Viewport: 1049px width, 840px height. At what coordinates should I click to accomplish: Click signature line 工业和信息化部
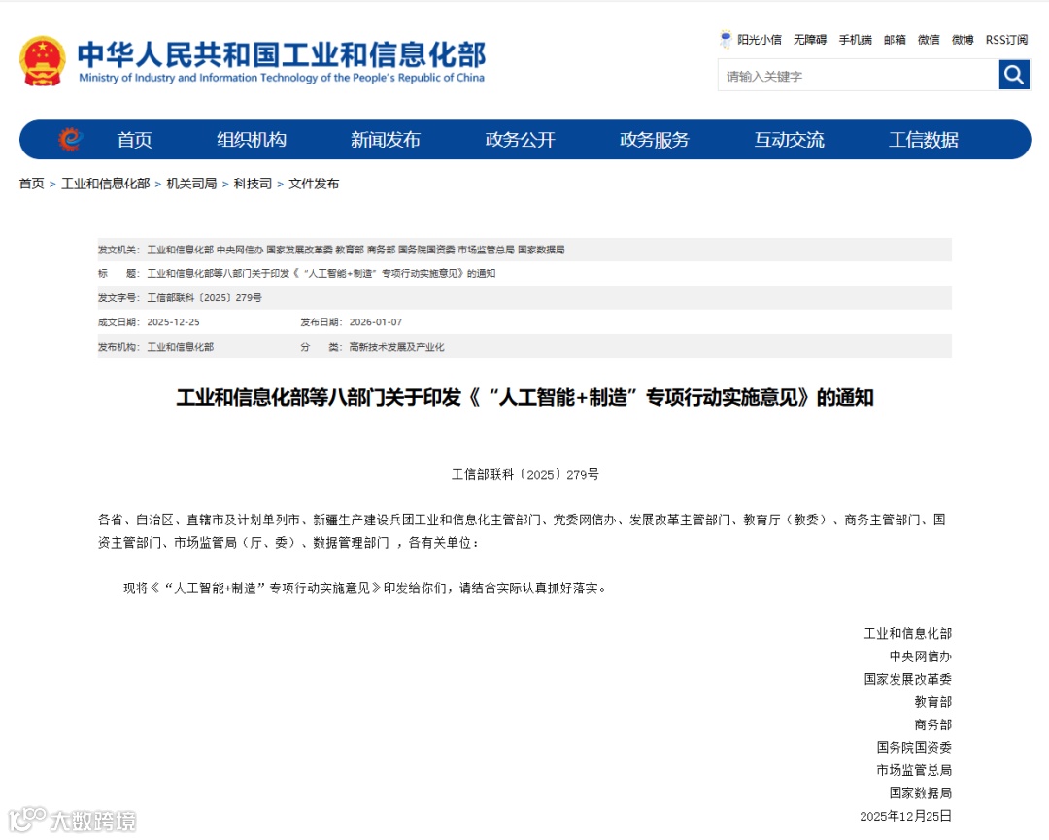point(907,633)
